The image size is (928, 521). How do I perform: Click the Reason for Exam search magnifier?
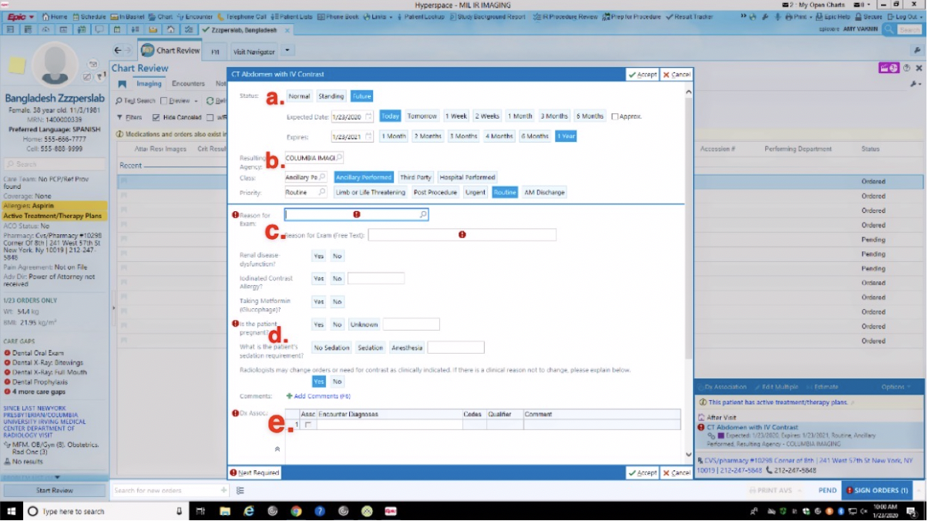(423, 215)
